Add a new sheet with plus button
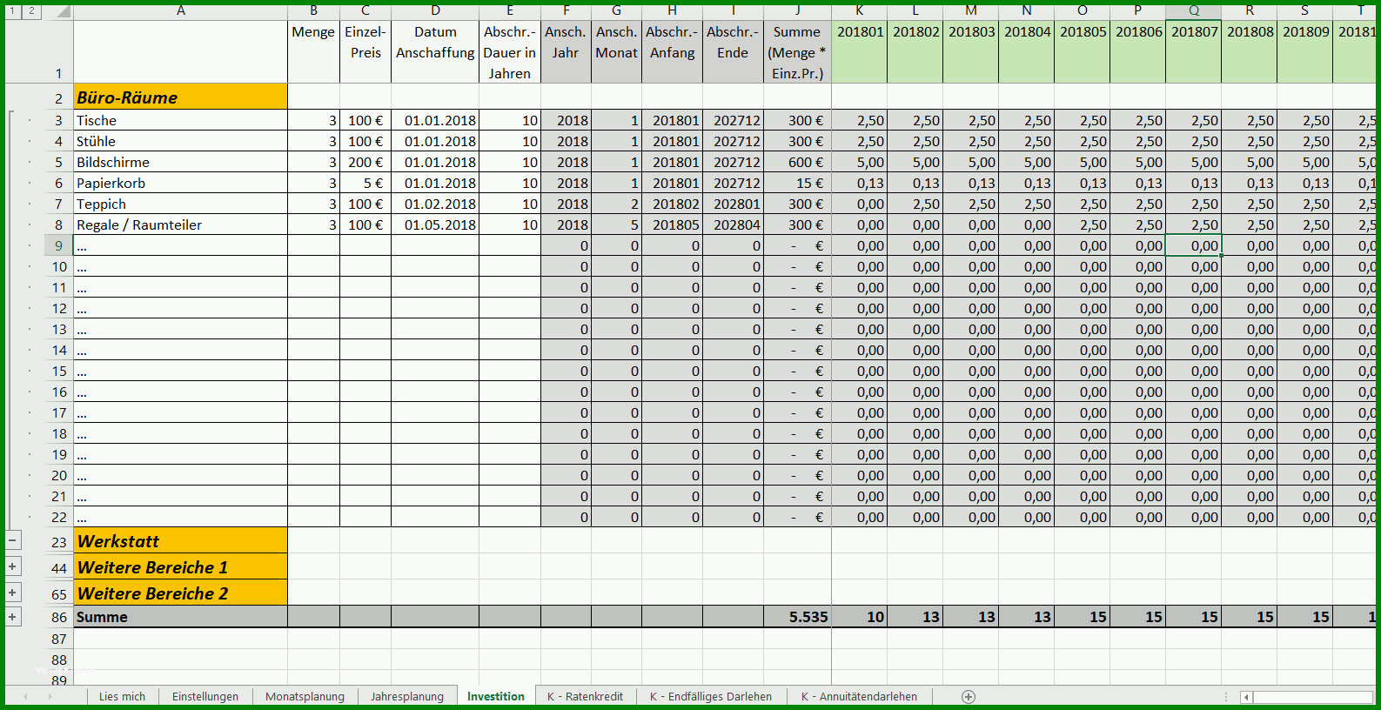1381x710 pixels. (x=969, y=697)
